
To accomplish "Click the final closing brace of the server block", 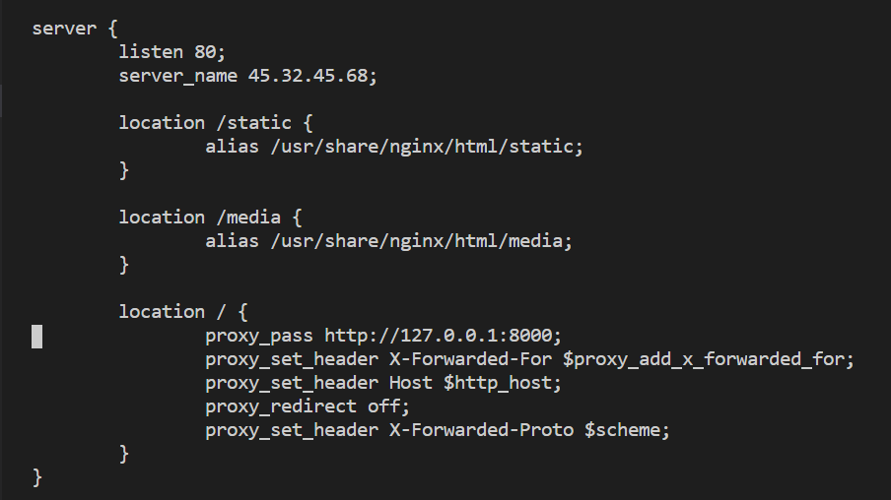I will pyautogui.click(x=37, y=477).
